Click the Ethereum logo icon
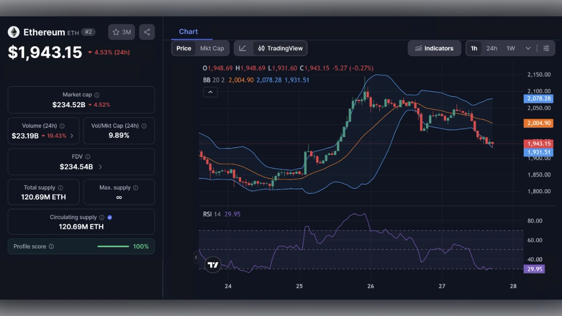 pyautogui.click(x=14, y=32)
